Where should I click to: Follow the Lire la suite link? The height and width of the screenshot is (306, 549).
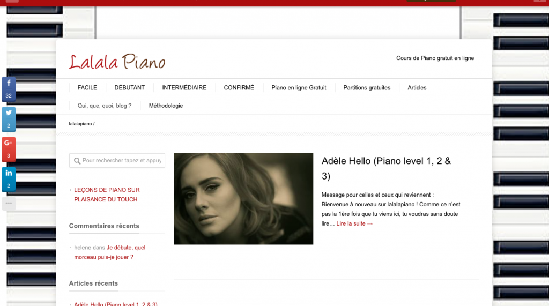[x=354, y=223]
